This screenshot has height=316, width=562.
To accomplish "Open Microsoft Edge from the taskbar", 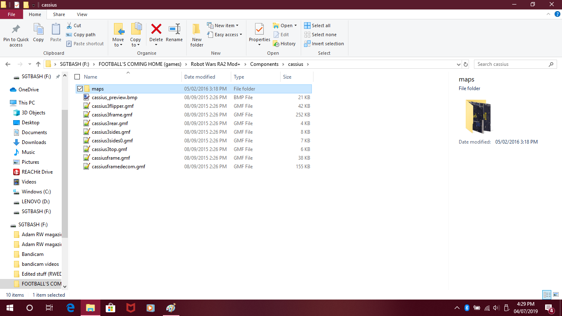I will pos(70,308).
